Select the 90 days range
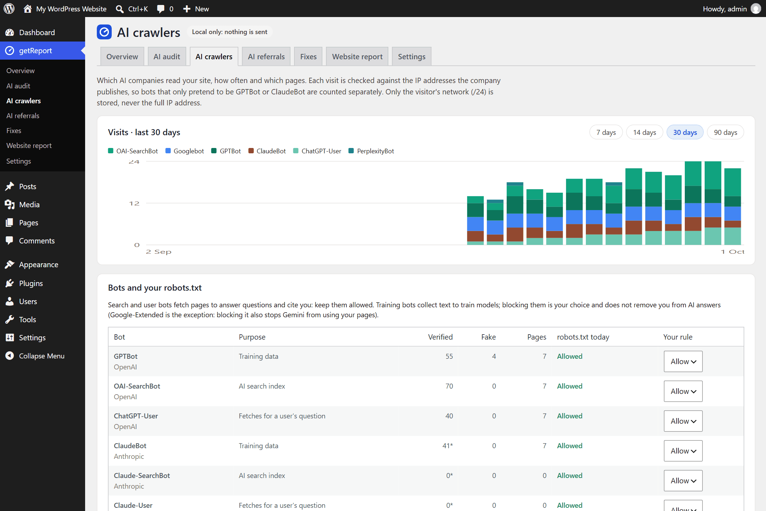 click(x=726, y=132)
